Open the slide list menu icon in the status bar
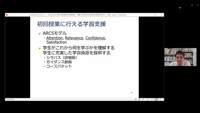Viewport: 200px width, 113px height. [x=139, y=99]
